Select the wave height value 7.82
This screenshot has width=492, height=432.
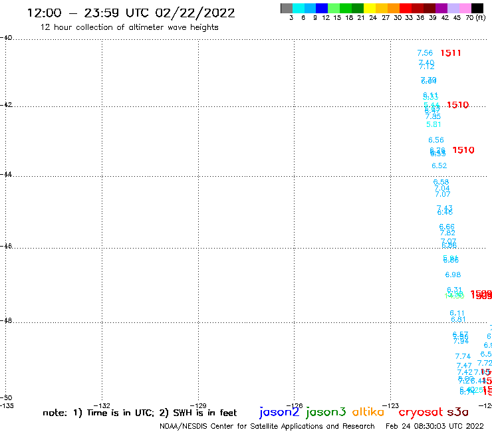[447, 233]
